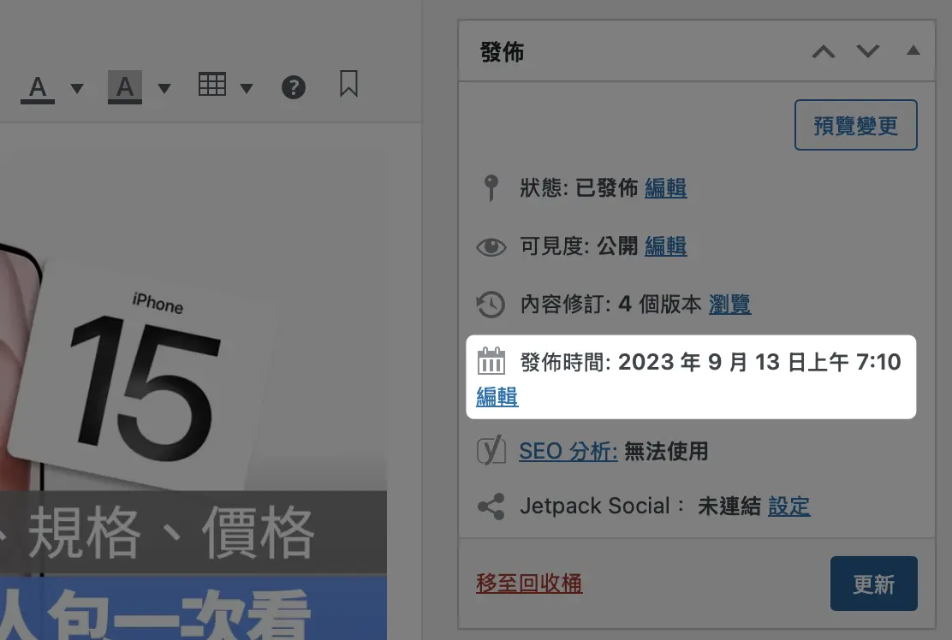952x640 pixels.
Task: Click the table insert icon
Action: (x=212, y=85)
